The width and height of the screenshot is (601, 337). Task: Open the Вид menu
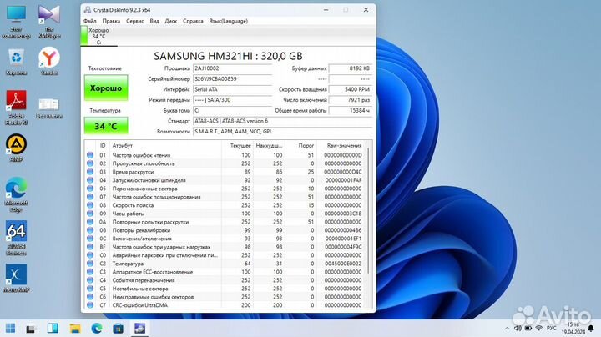tap(154, 21)
